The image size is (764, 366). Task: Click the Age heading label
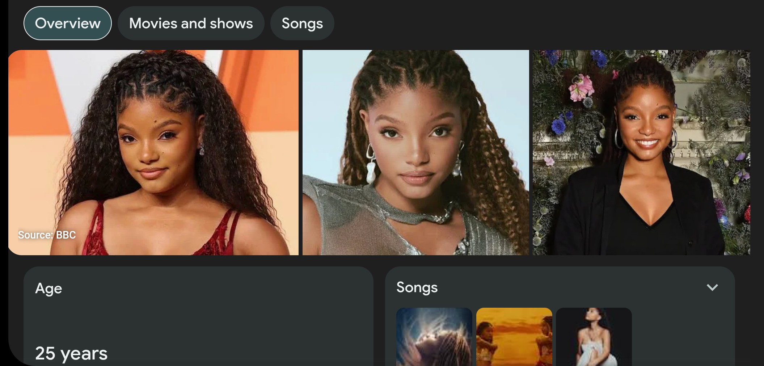point(48,289)
